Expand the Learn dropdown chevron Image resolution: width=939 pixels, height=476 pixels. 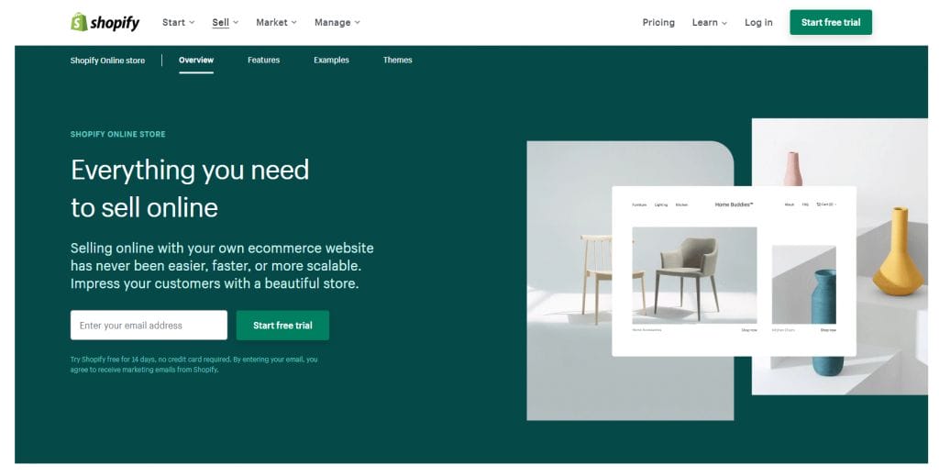pos(724,23)
